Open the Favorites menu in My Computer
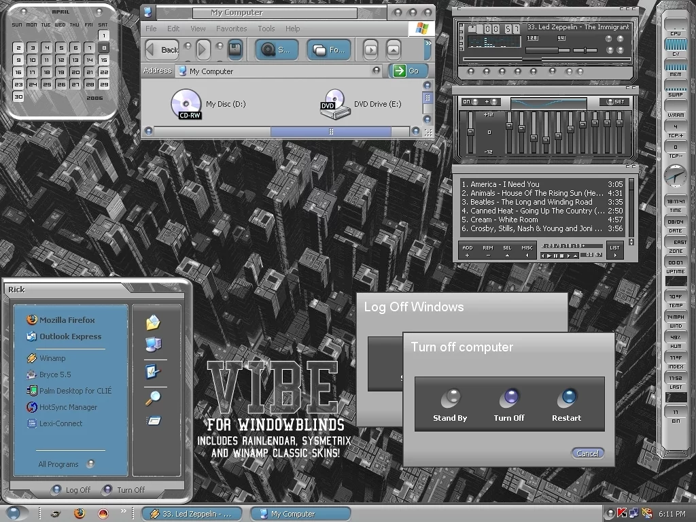 click(231, 29)
